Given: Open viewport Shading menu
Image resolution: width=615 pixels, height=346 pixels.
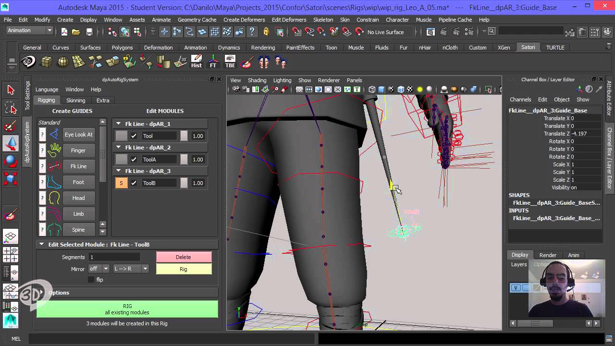Looking at the screenshot, I should 257,80.
